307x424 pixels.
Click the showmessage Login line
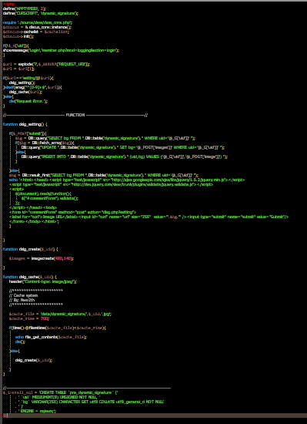tap(62, 50)
